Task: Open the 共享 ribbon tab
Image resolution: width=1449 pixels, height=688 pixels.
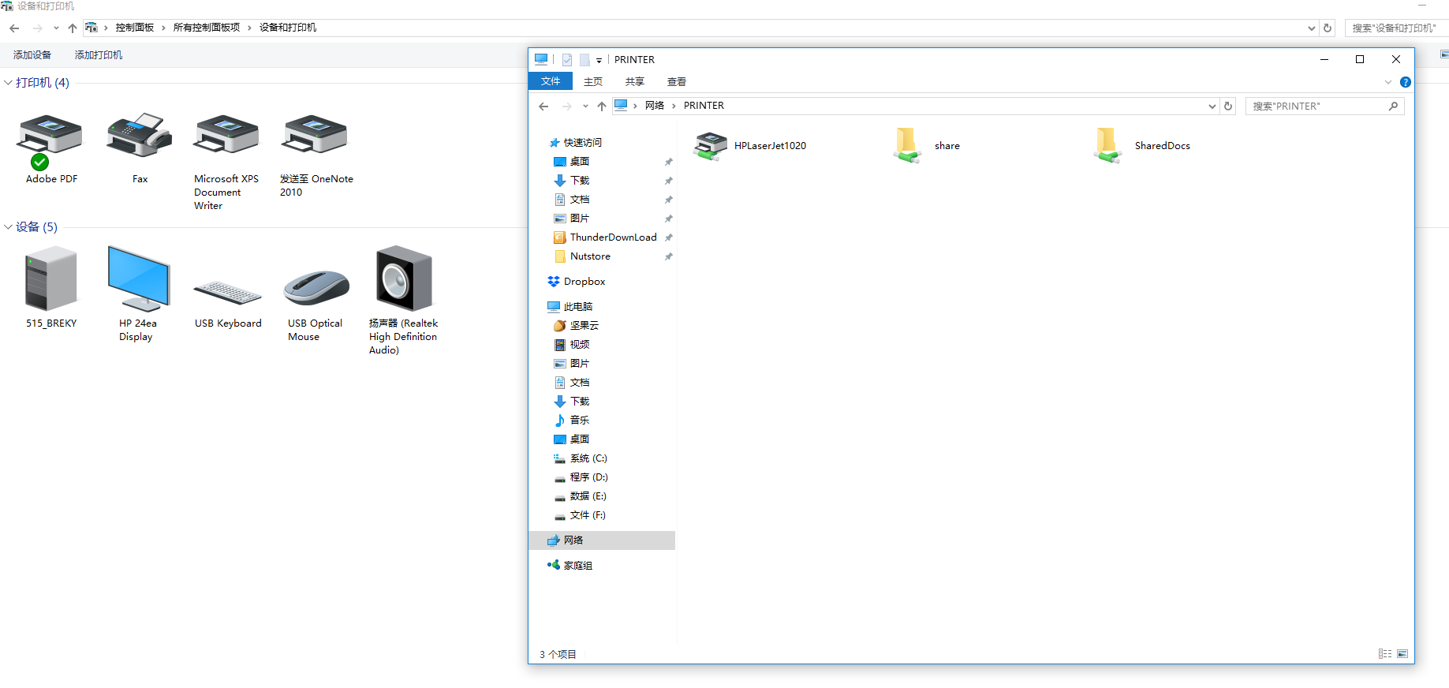Action: (635, 82)
